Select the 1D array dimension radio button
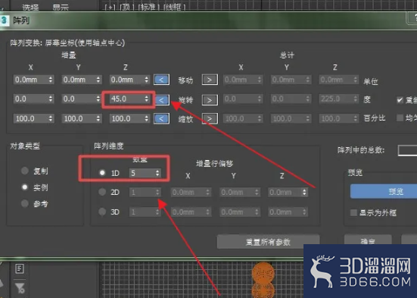The image size is (417, 298). [x=102, y=173]
